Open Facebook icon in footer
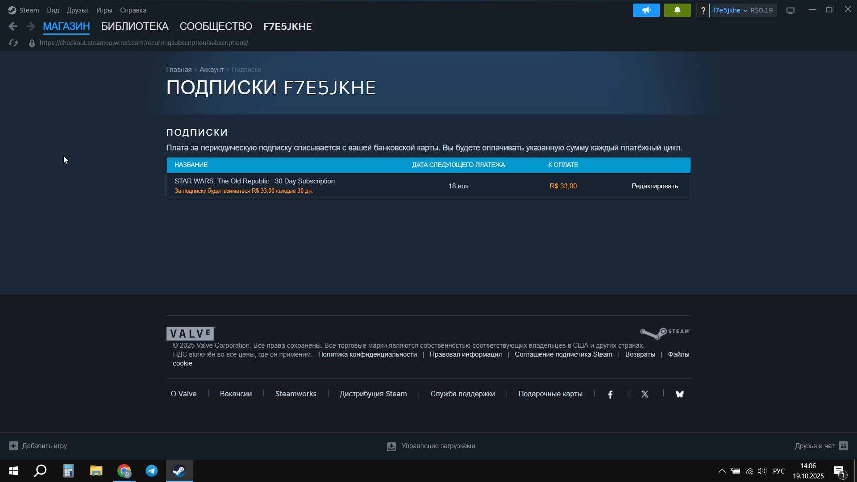 coord(610,394)
